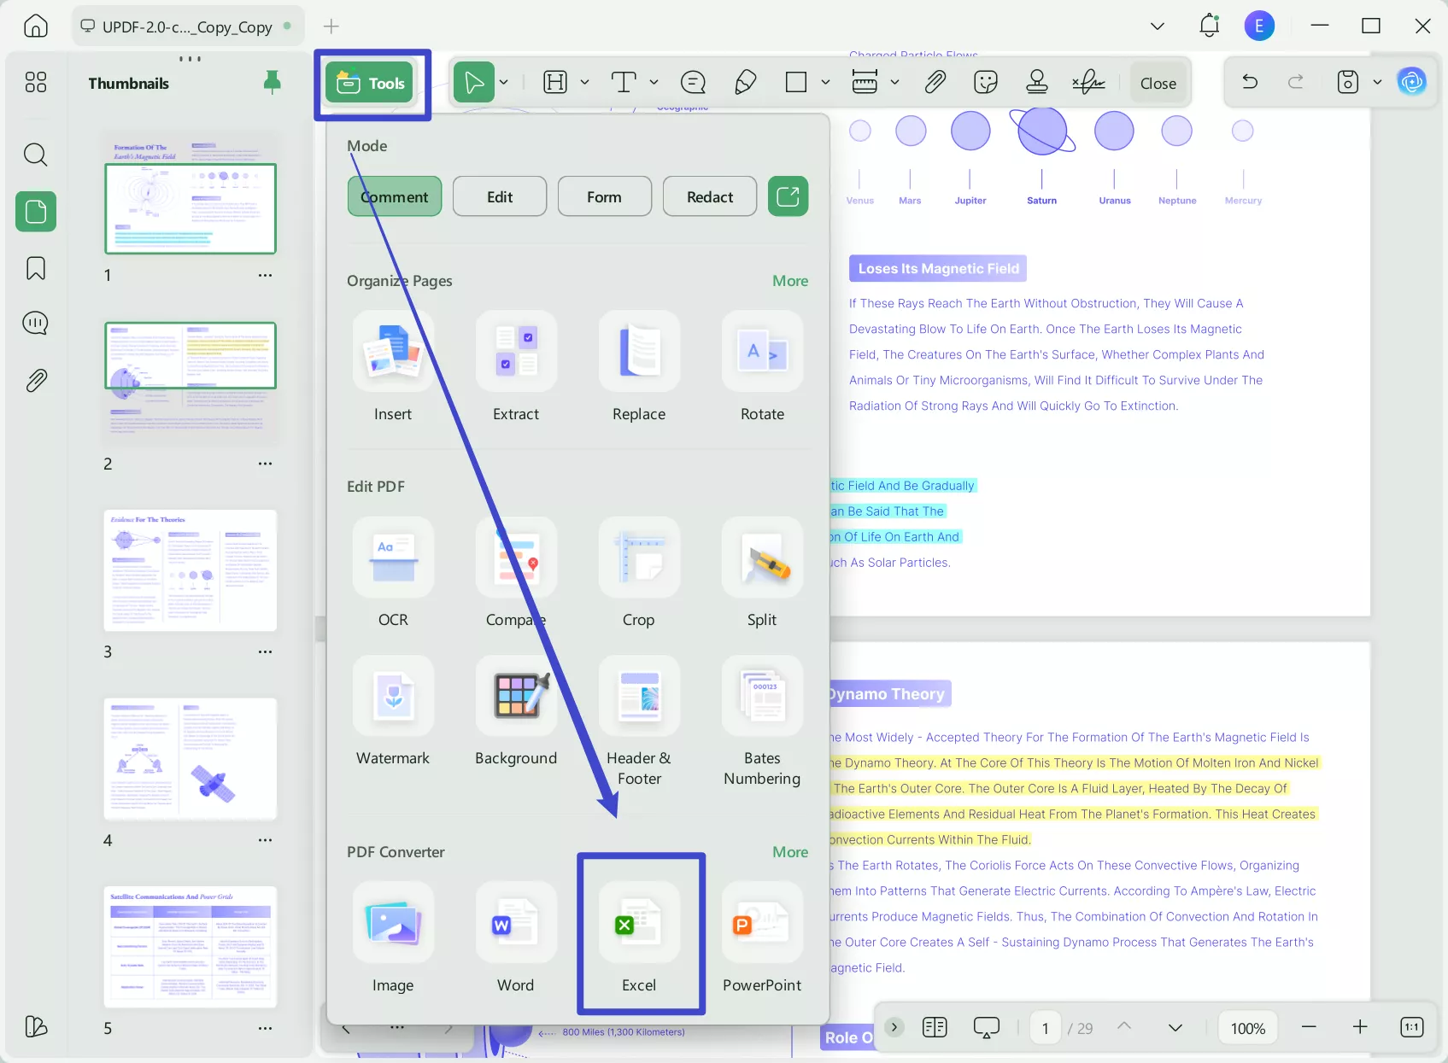
Task: Open the shape tool dropdown
Action: (x=825, y=82)
